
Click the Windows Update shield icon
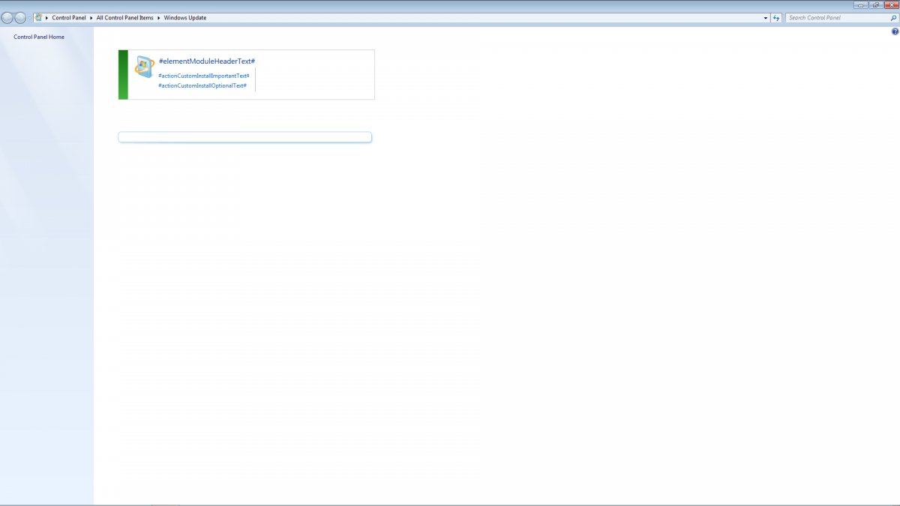144,67
